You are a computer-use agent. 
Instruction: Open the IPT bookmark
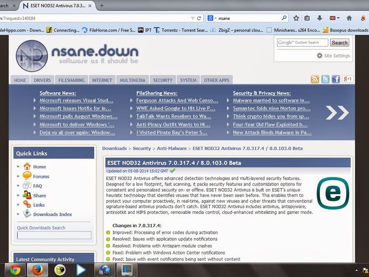[x=145, y=30]
